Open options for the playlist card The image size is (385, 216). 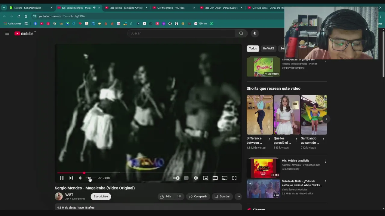pyautogui.click(x=325, y=60)
